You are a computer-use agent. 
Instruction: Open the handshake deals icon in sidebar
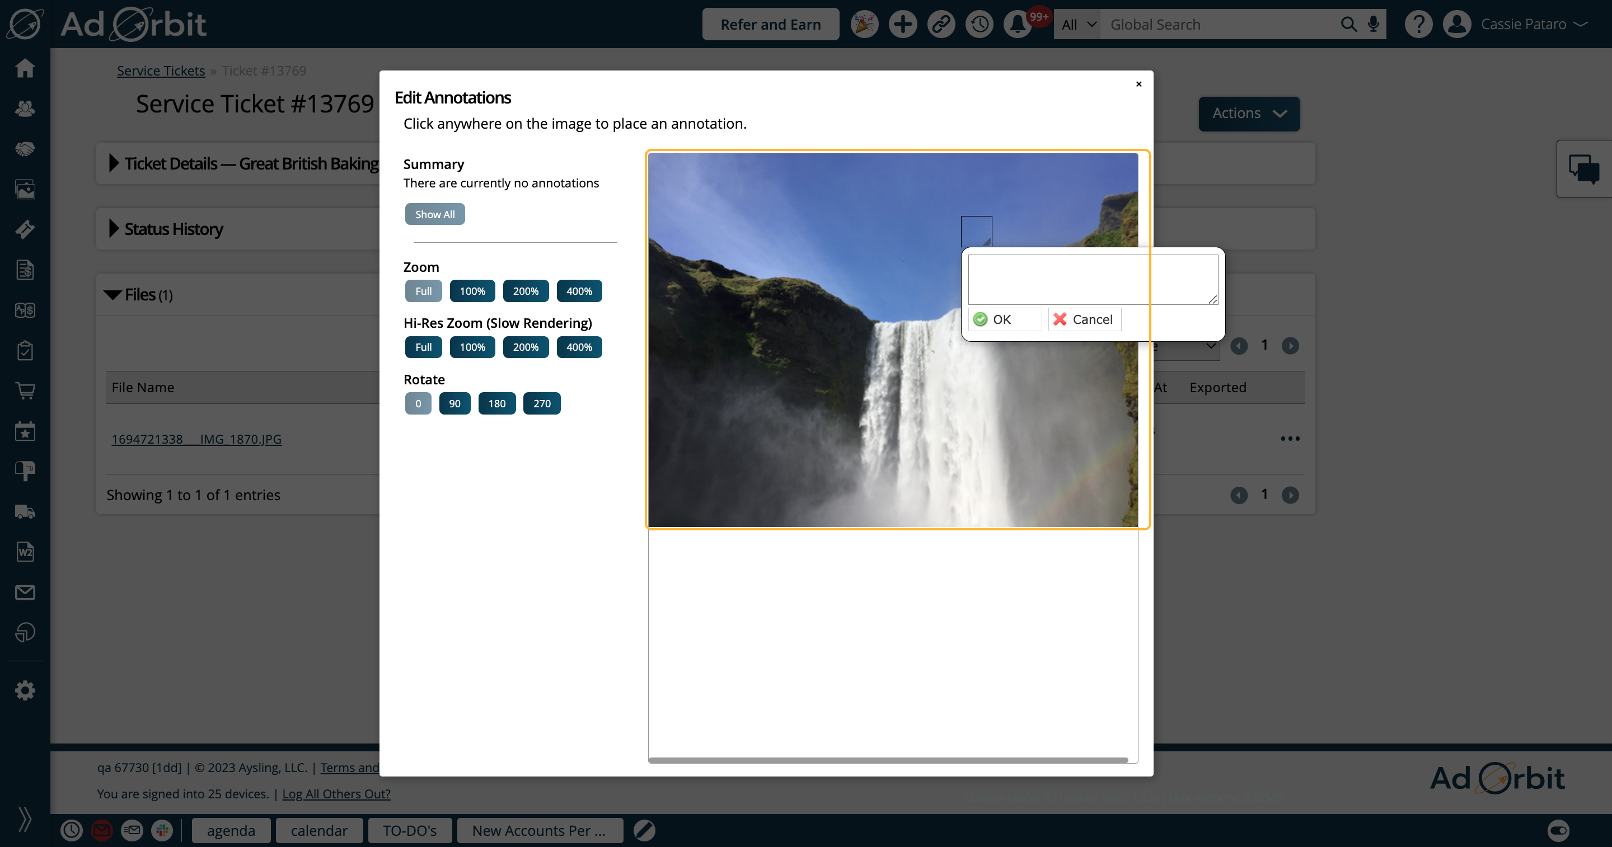tap(25, 149)
